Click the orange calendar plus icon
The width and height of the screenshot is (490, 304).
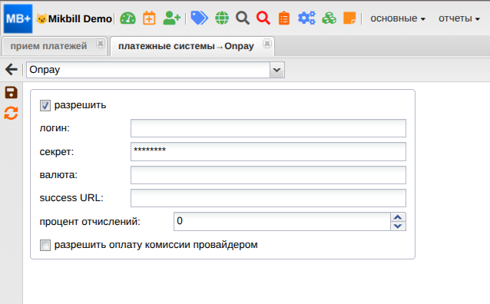(x=149, y=18)
